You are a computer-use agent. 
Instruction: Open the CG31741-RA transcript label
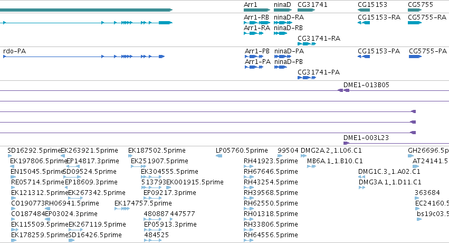coord(319,39)
